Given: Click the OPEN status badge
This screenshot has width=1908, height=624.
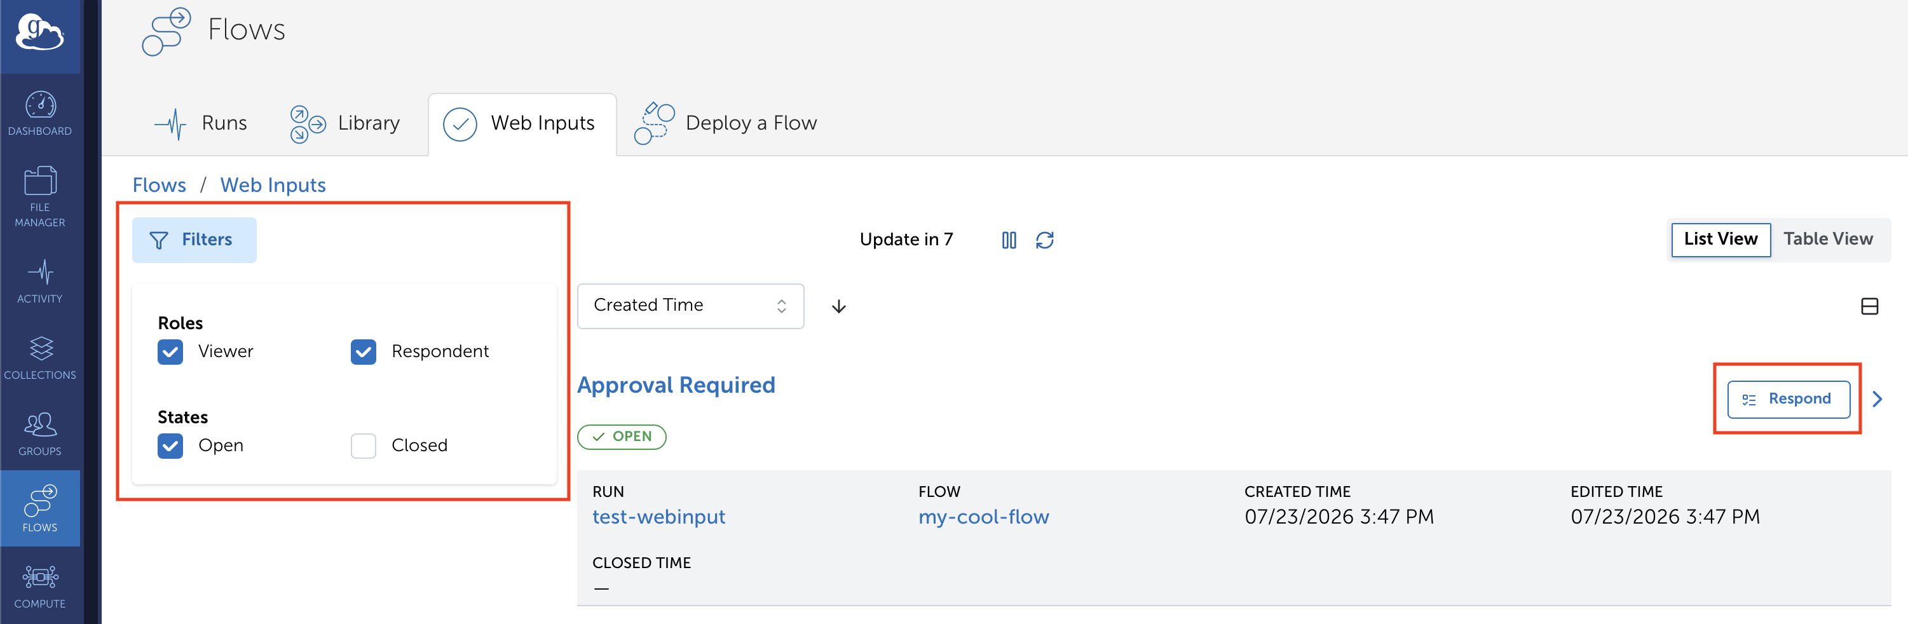Looking at the screenshot, I should pyautogui.click(x=622, y=437).
